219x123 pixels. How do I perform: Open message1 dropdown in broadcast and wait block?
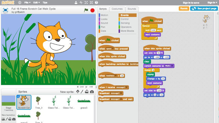point(116,99)
